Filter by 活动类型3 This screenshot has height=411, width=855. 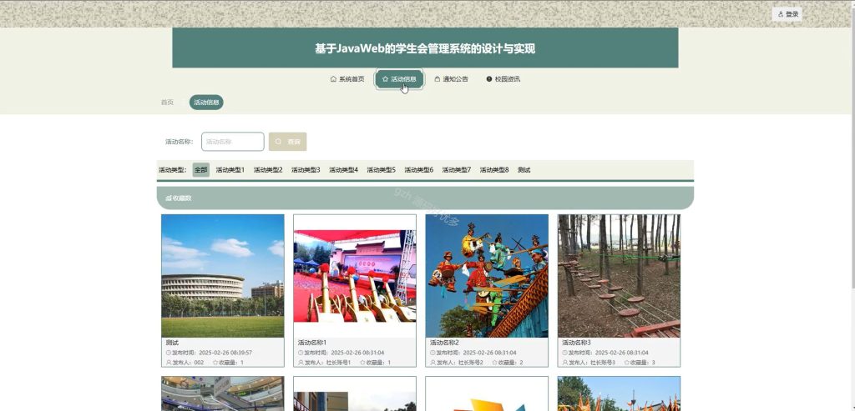tap(306, 170)
